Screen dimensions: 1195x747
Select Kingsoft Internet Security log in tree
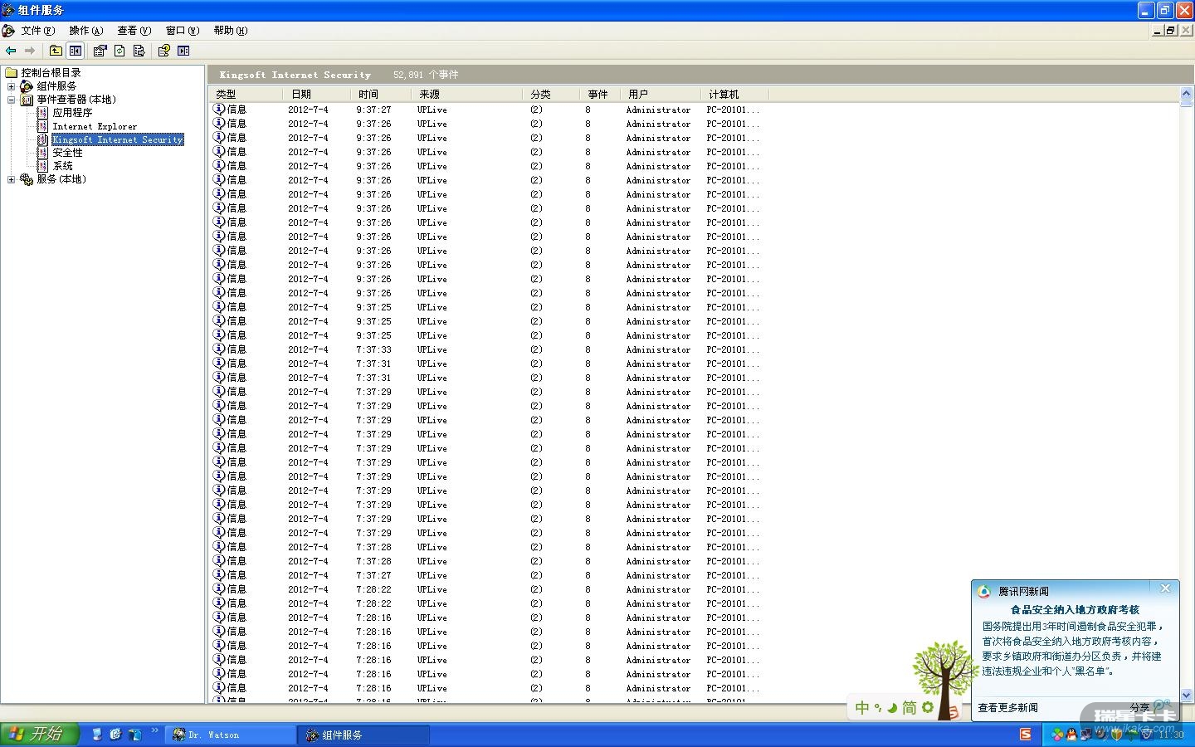click(x=118, y=139)
